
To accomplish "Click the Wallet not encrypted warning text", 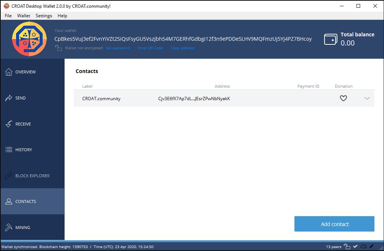I will click(x=84, y=48).
